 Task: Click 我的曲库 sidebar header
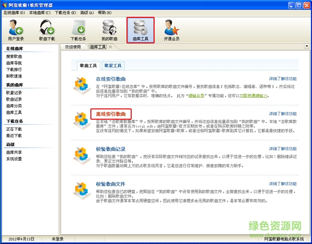(x=15, y=85)
